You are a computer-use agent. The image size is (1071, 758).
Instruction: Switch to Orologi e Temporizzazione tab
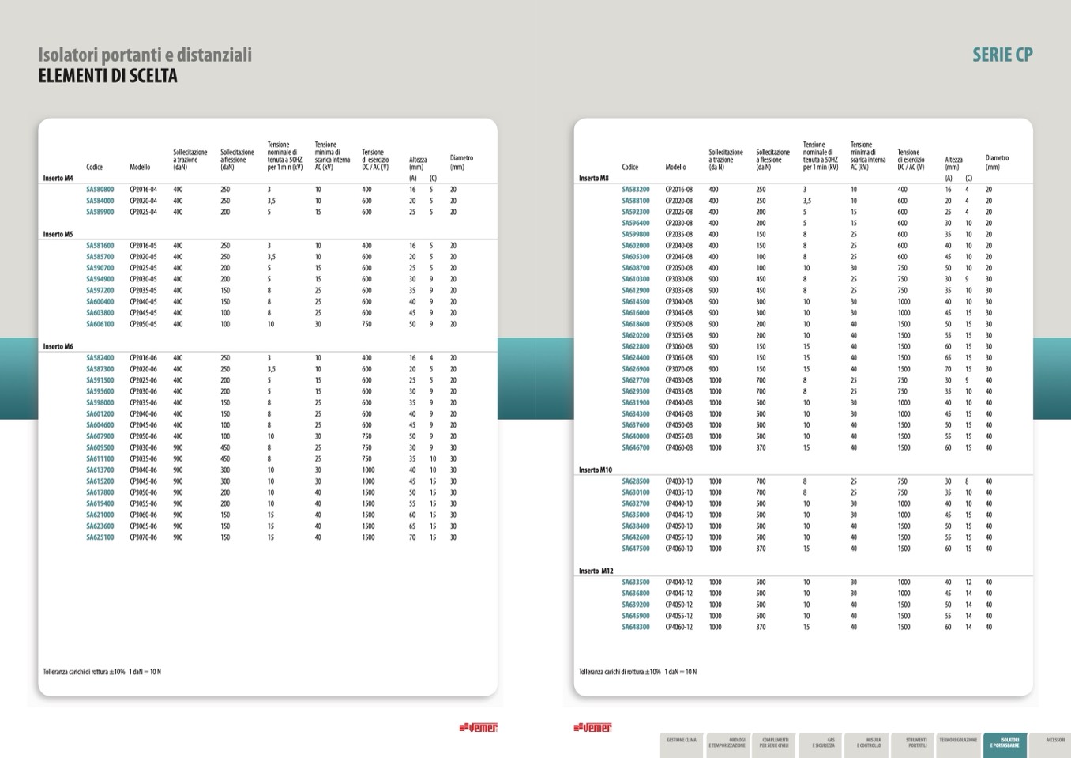pos(727,744)
